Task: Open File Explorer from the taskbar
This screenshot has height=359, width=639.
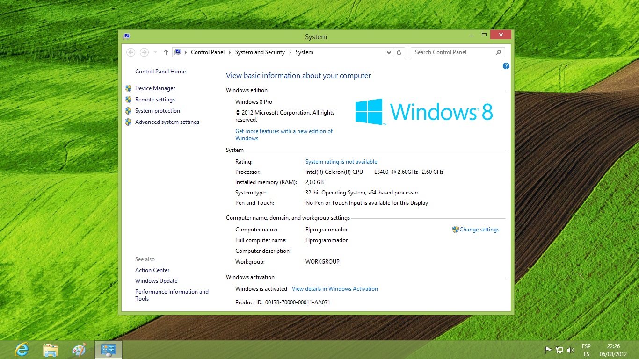Action: click(51, 350)
